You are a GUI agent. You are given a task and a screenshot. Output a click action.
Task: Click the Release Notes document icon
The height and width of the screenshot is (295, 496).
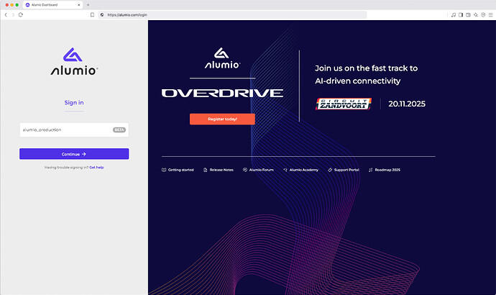(x=205, y=170)
